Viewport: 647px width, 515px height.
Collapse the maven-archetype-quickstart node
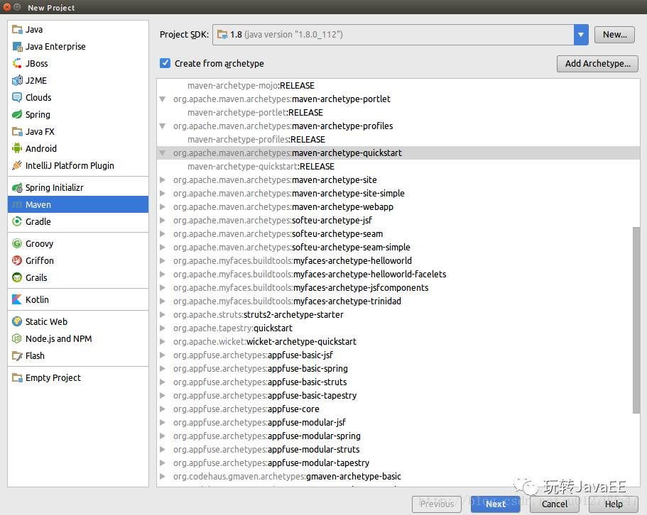pyautogui.click(x=163, y=153)
